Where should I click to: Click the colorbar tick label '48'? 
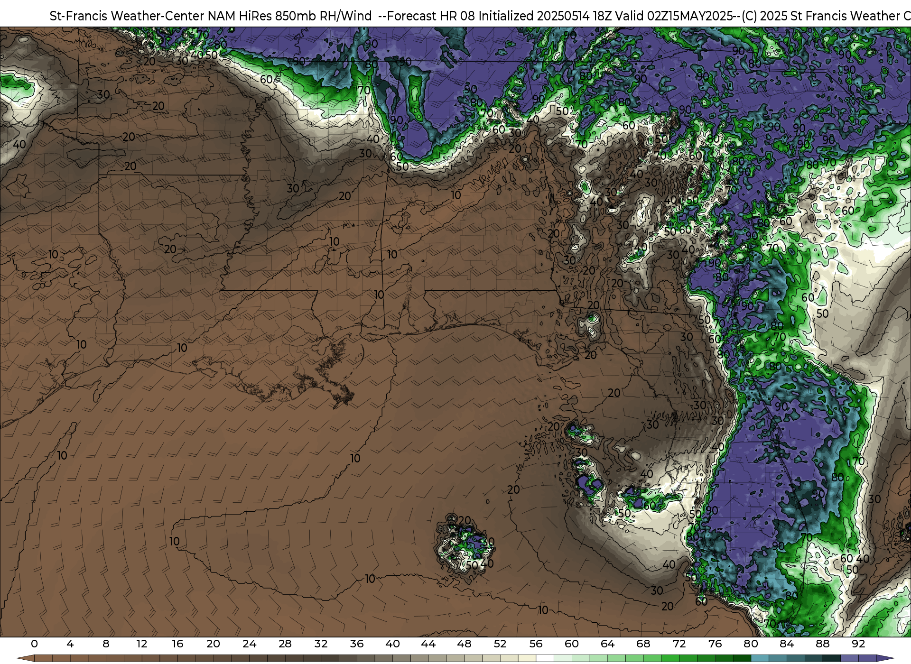464,644
